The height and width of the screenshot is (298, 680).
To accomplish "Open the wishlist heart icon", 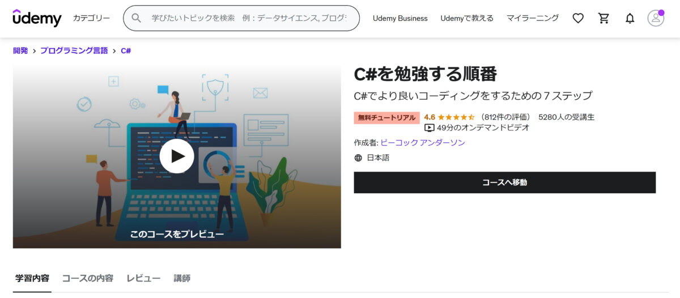I will pyautogui.click(x=578, y=18).
